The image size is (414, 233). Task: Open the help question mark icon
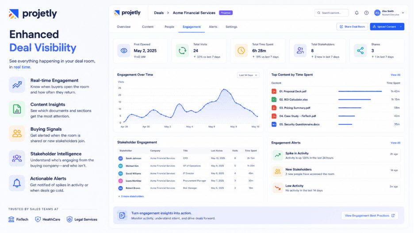click(366, 13)
